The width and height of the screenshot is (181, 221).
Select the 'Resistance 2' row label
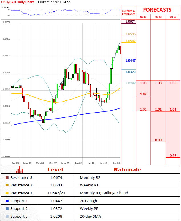pyautogui.click(x=21, y=185)
